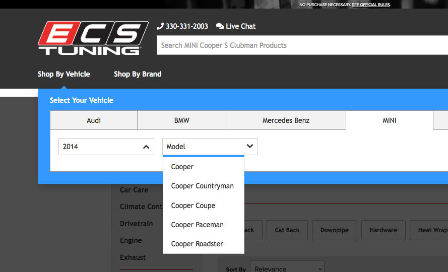
Task: Choose Cooper from the model list
Action: click(182, 167)
